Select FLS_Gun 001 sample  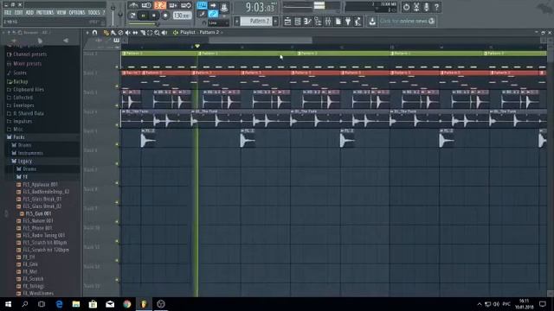point(35,213)
